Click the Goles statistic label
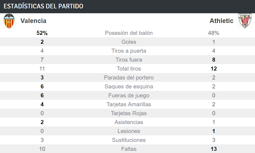255x153 pixels. click(x=129, y=42)
